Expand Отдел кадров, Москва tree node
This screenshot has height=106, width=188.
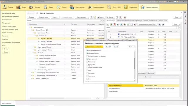click(33, 47)
